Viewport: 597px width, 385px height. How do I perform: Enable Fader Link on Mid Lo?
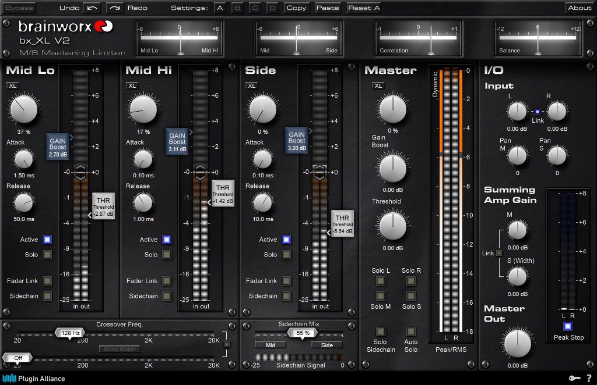(x=47, y=281)
